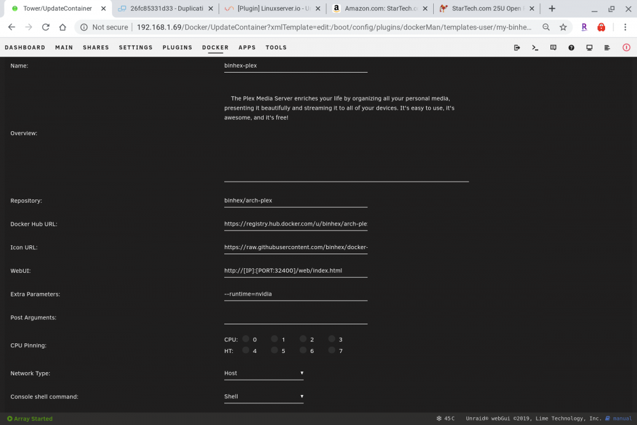637x425 pixels.
Task: Toggle CPU 0 pinning checkbox
Action: tap(246, 338)
